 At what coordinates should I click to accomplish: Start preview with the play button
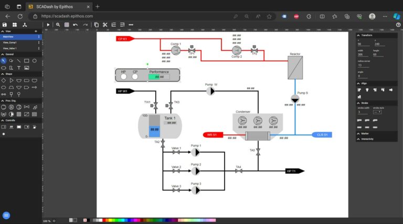point(48,25)
